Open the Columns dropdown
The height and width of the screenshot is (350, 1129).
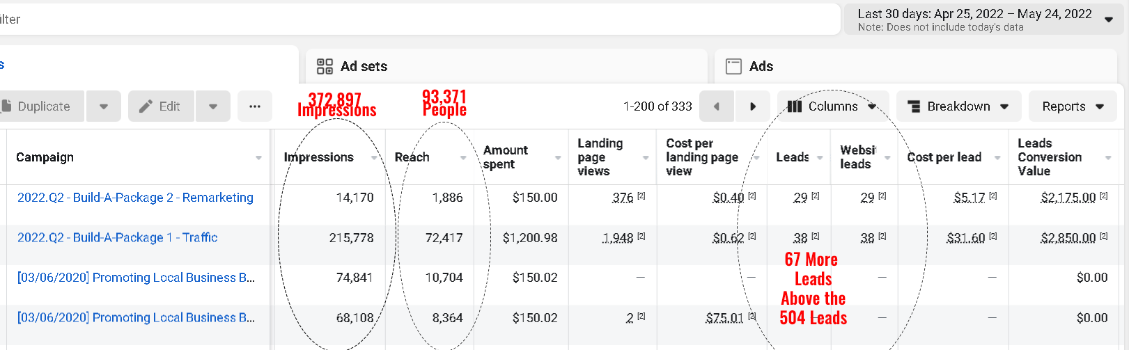(833, 106)
